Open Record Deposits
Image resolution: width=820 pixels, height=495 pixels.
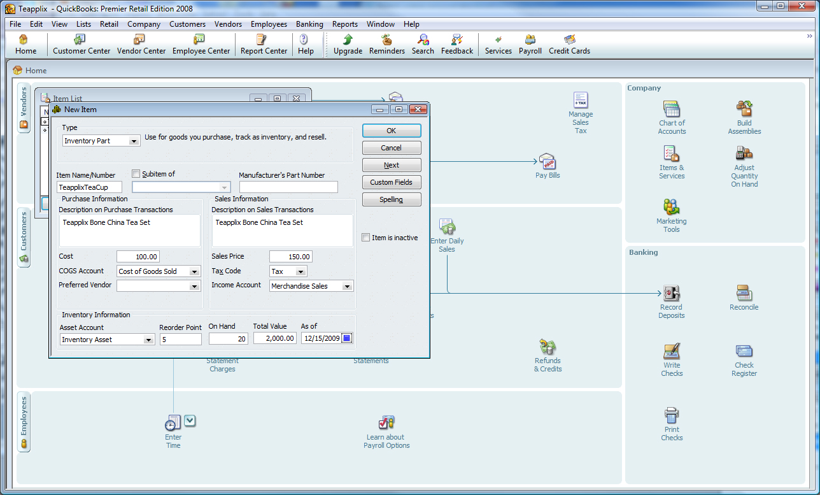672,302
